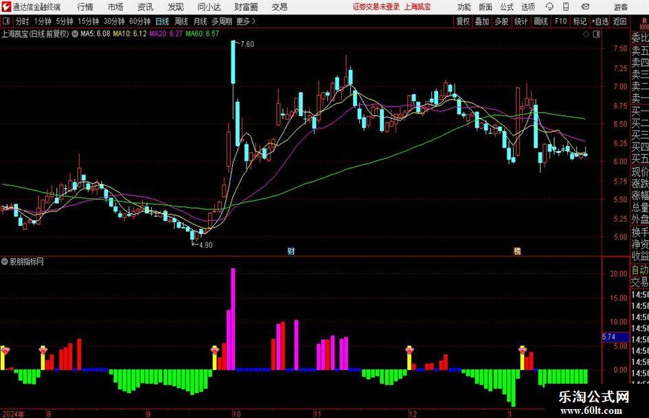Open the 选项 menu

(527, 7)
